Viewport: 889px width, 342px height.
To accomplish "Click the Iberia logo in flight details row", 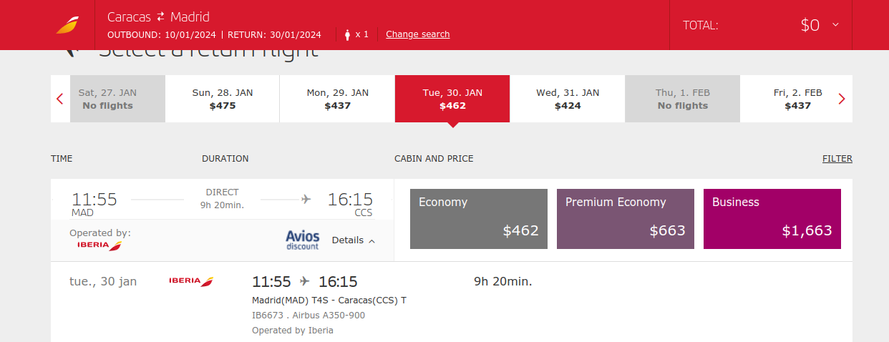I will [x=191, y=281].
